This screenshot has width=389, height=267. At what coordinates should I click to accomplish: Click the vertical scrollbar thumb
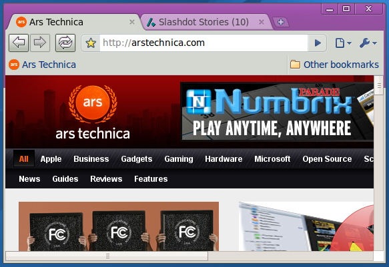pyautogui.click(x=379, y=86)
